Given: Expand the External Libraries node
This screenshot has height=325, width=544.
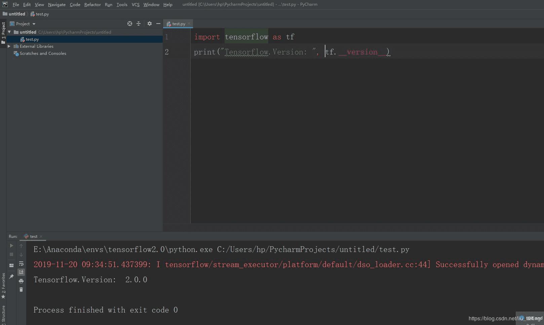Looking at the screenshot, I should coord(9,46).
